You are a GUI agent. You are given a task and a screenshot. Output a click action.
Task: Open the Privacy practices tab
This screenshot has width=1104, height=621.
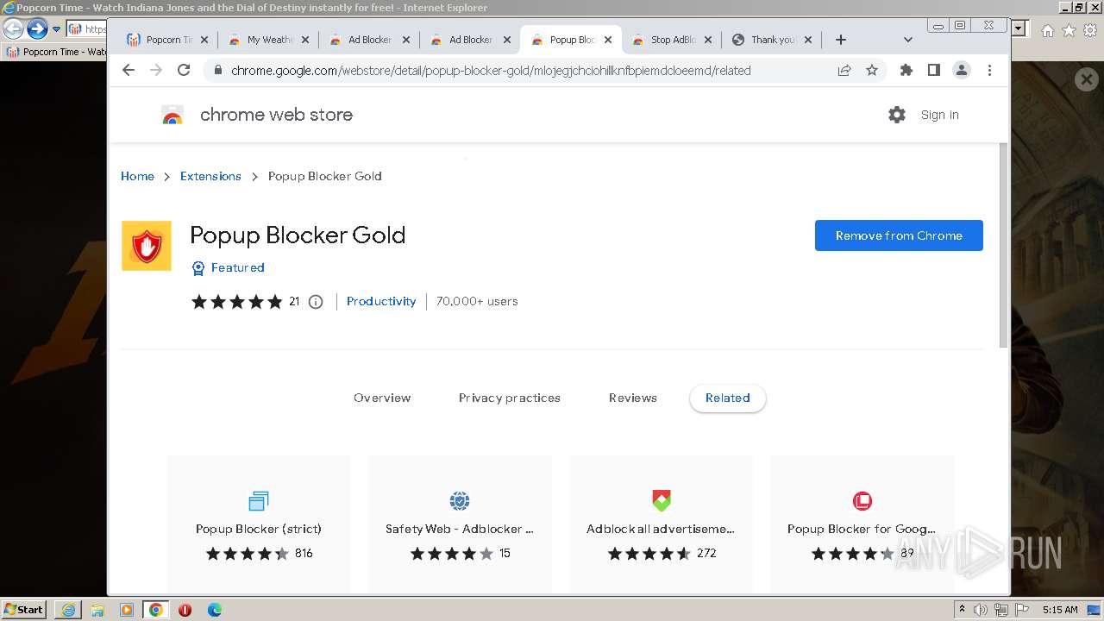[509, 398]
